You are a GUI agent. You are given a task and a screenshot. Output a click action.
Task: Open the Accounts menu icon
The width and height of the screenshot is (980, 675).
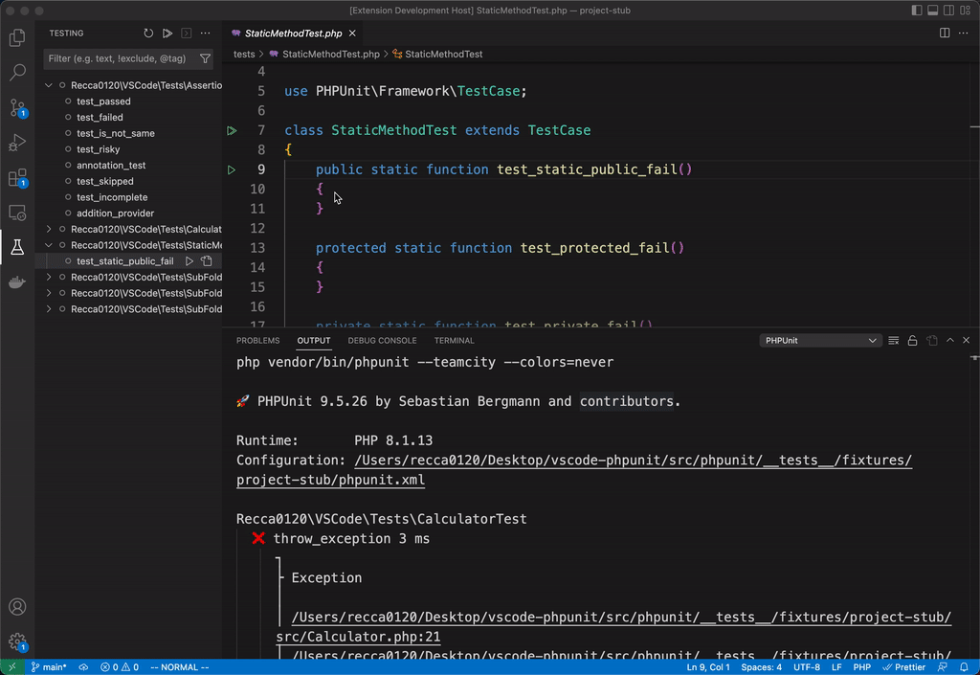17,606
